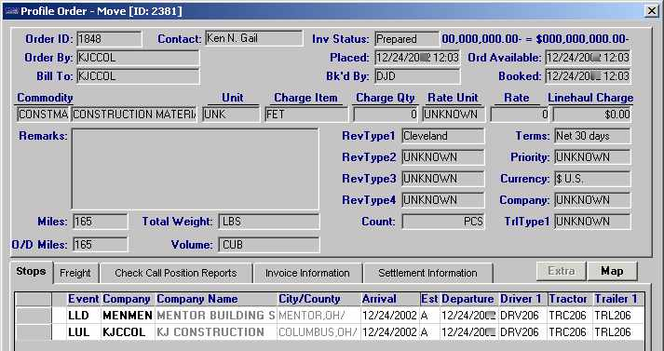Screen dimensions: 664x351
Task: Click the Arrival column header
Action: [390, 299]
